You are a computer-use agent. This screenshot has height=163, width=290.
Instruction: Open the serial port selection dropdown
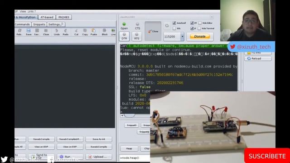(x=212, y=17)
